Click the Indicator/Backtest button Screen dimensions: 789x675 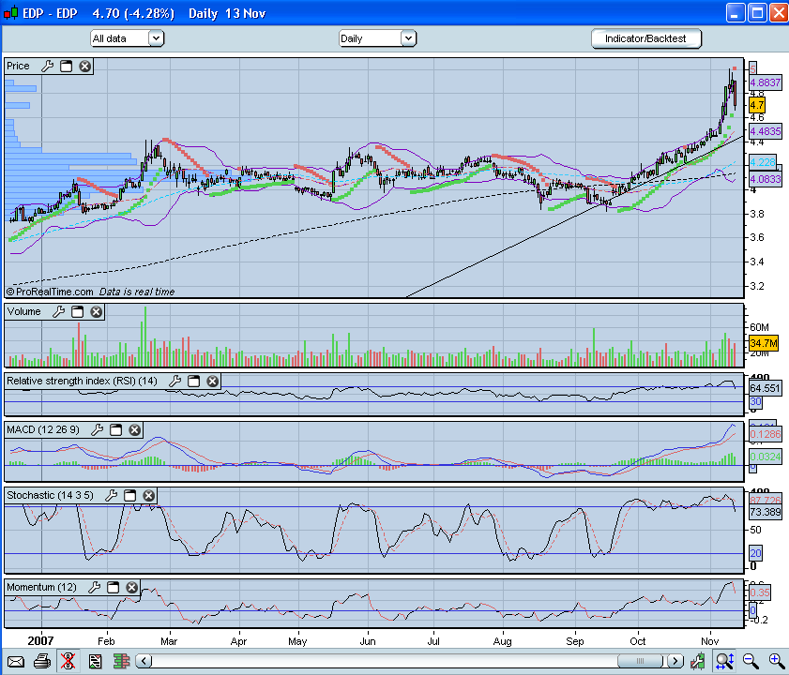click(x=646, y=38)
